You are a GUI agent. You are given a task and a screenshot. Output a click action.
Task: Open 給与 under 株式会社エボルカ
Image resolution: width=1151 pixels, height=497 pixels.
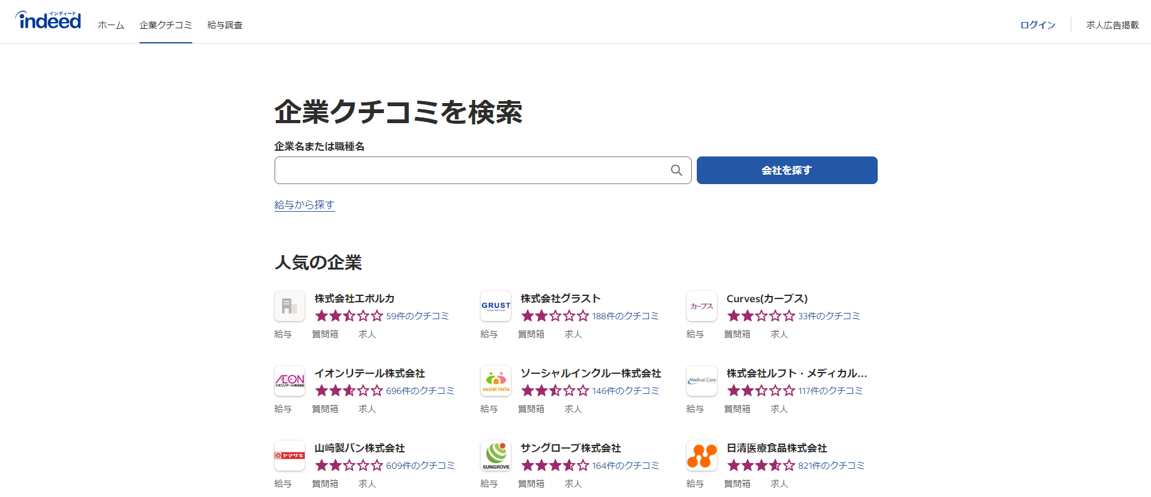283,334
